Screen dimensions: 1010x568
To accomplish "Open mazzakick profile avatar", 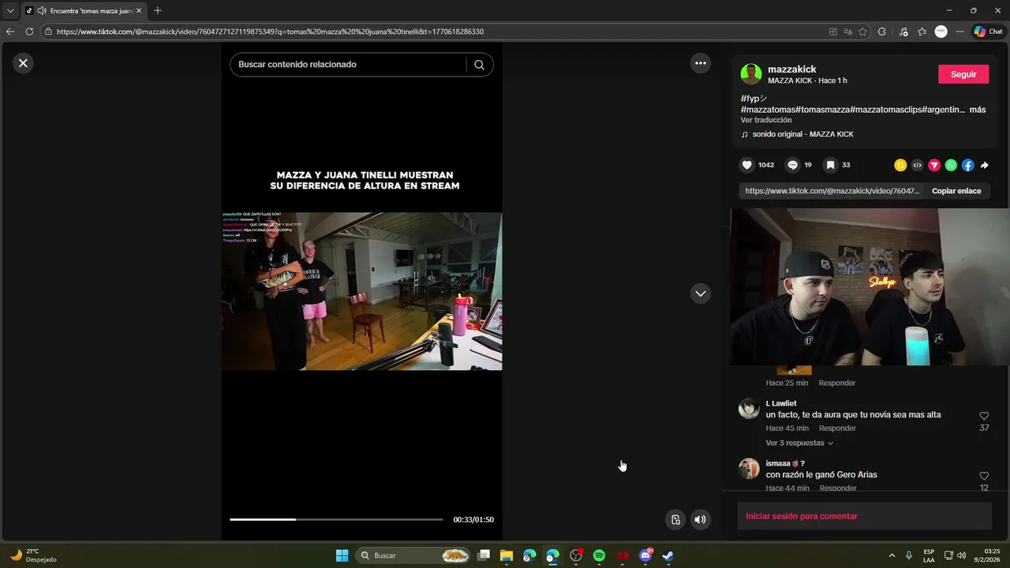I will [x=751, y=74].
